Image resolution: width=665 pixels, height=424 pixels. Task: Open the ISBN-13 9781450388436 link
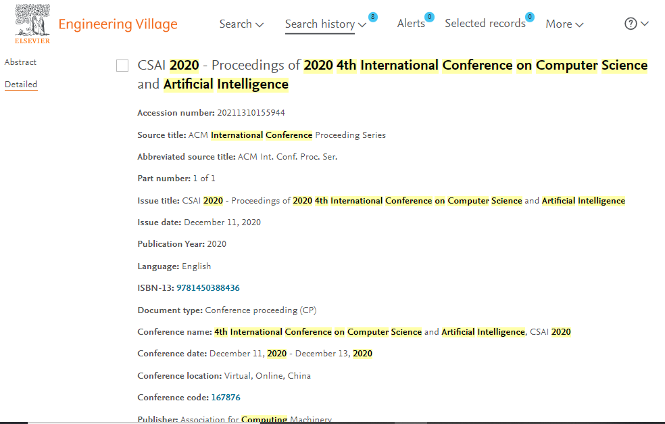pyautogui.click(x=208, y=288)
